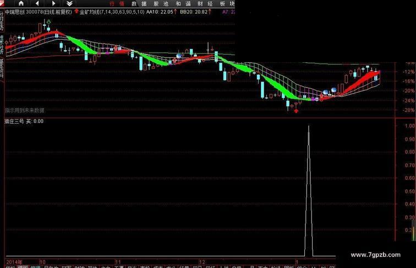Image resolution: width=416 pixels, height=268 pixels.
Task: Click the 0.40 indicator scale label
Action: point(410,204)
